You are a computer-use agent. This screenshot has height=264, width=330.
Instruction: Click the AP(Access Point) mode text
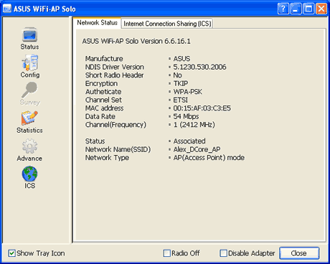[209, 158]
